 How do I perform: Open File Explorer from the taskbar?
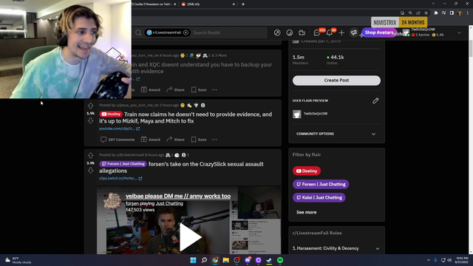coord(225,260)
